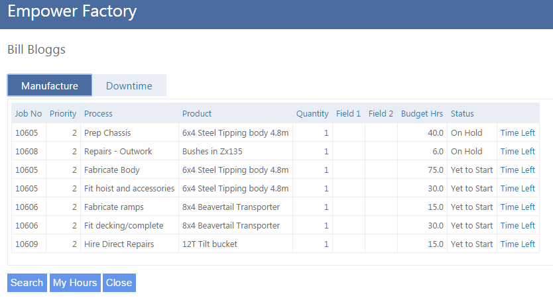The height and width of the screenshot is (302, 553).
Task: Open Time Left for Fabricate ramps
Action: pos(517,207)
